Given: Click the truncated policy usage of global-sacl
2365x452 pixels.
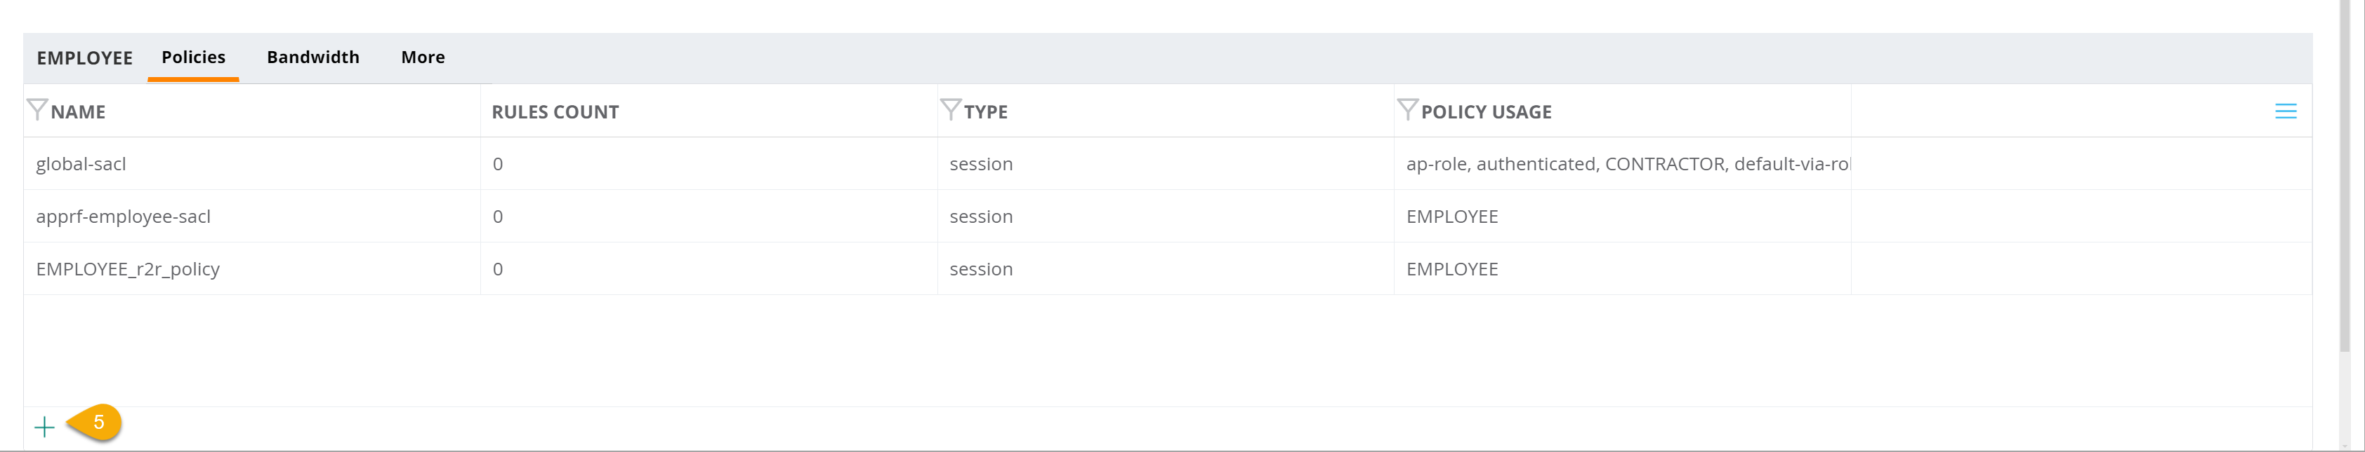Looking at the screenshot, I should tap(1628, 164).
